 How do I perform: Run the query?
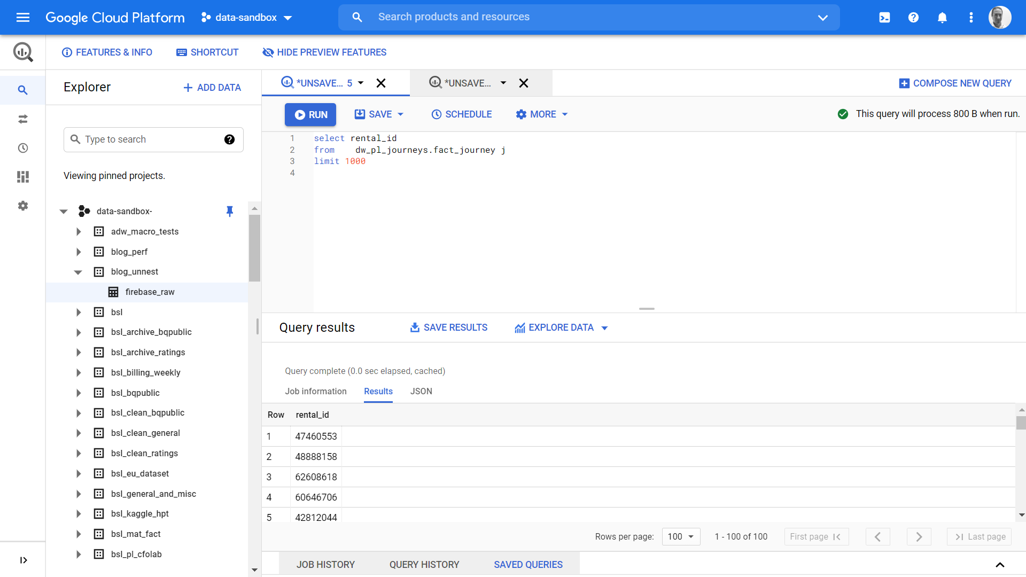tap(310, 115)
